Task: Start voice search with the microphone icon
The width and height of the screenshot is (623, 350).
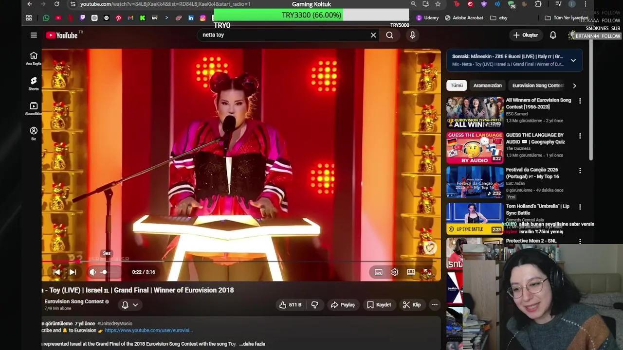Action: [412, 35]
